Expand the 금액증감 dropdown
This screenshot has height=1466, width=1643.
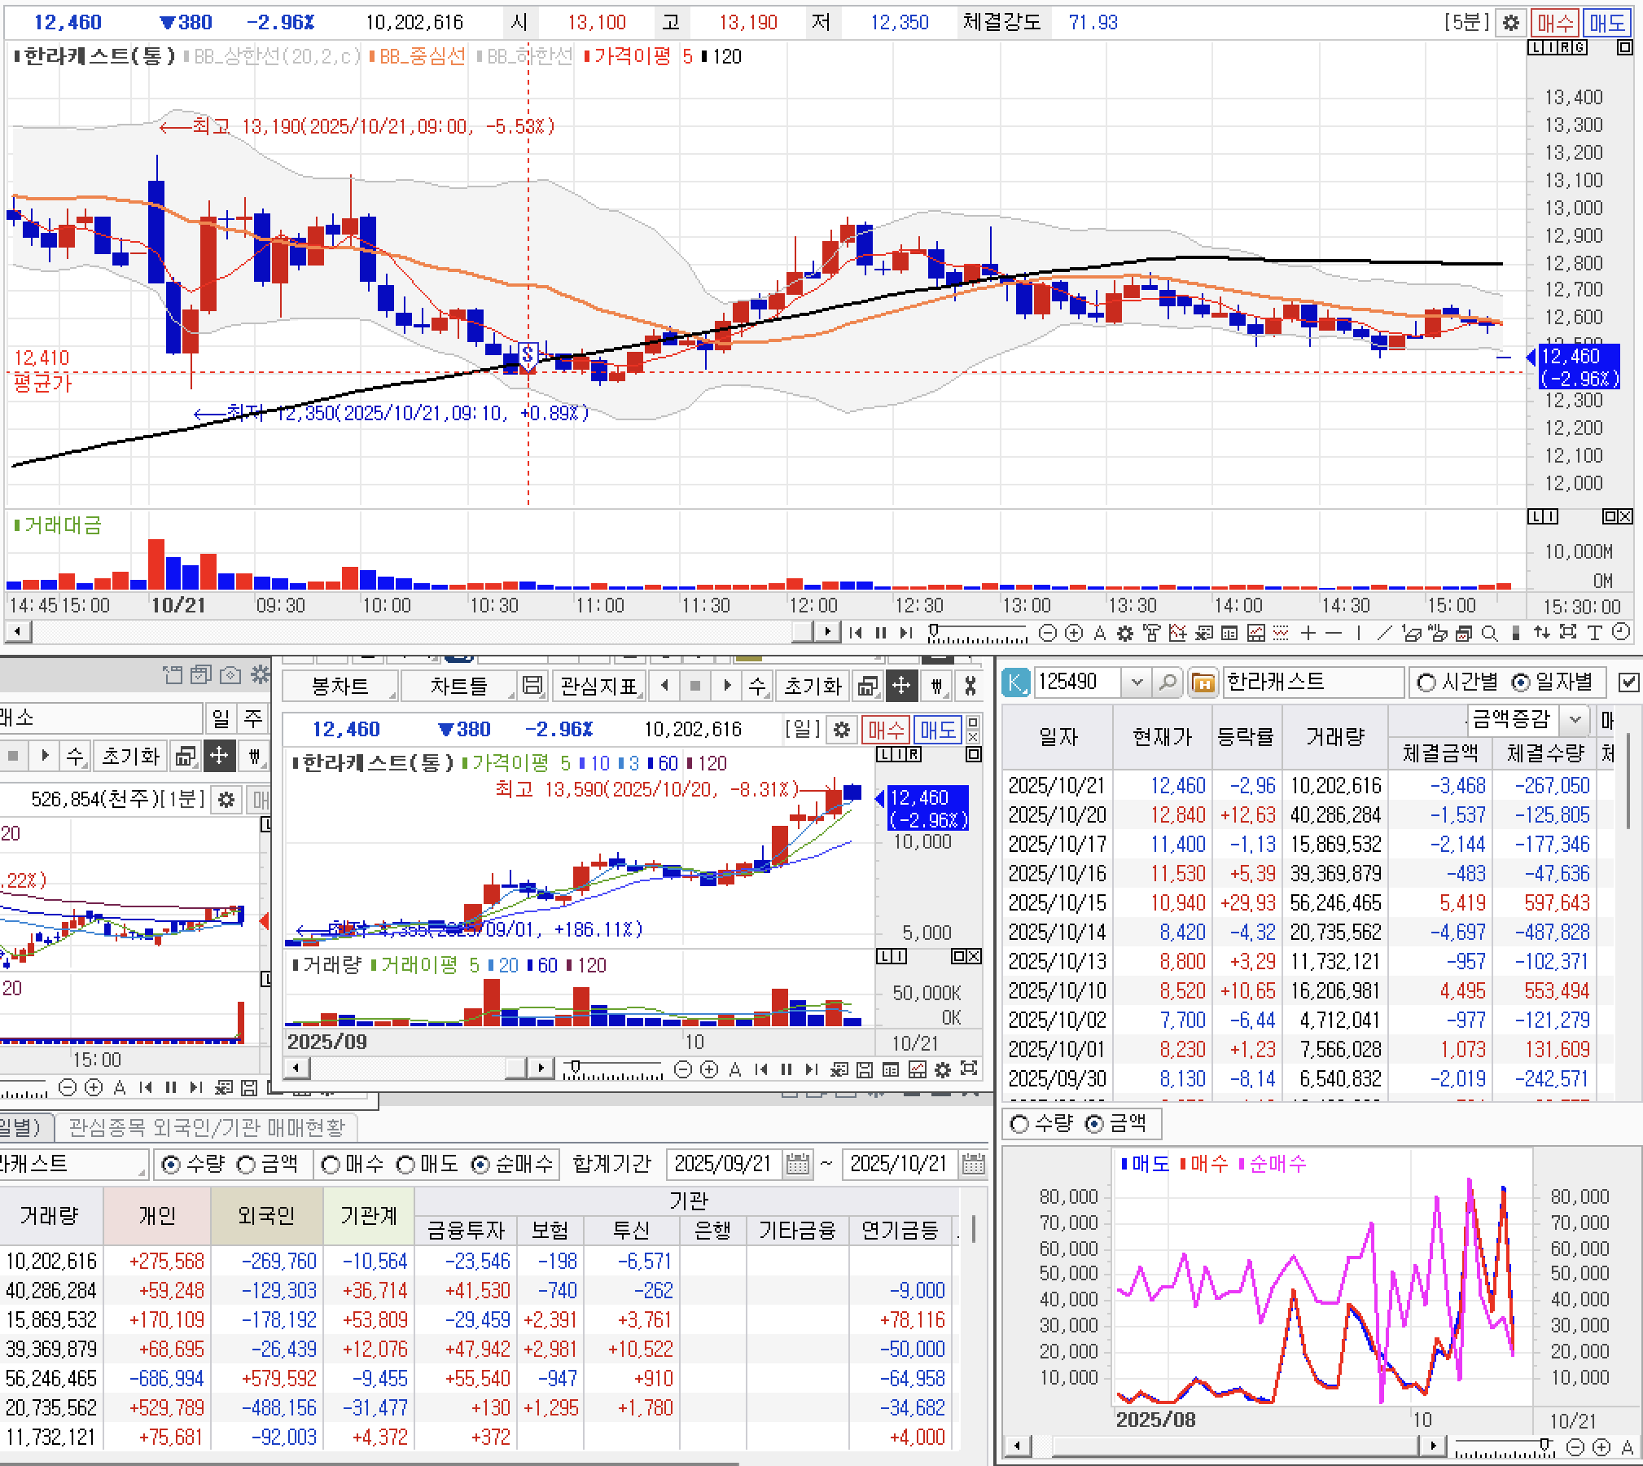tap(1575, 719)
